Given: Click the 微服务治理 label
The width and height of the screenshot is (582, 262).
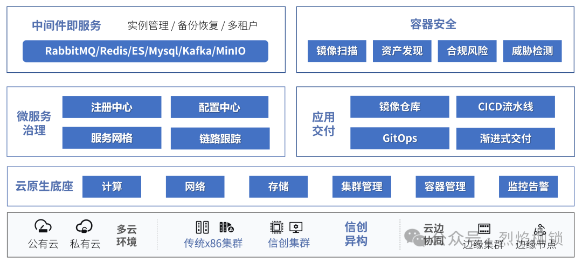Looking at the screenshot, I should click(34, 123).
